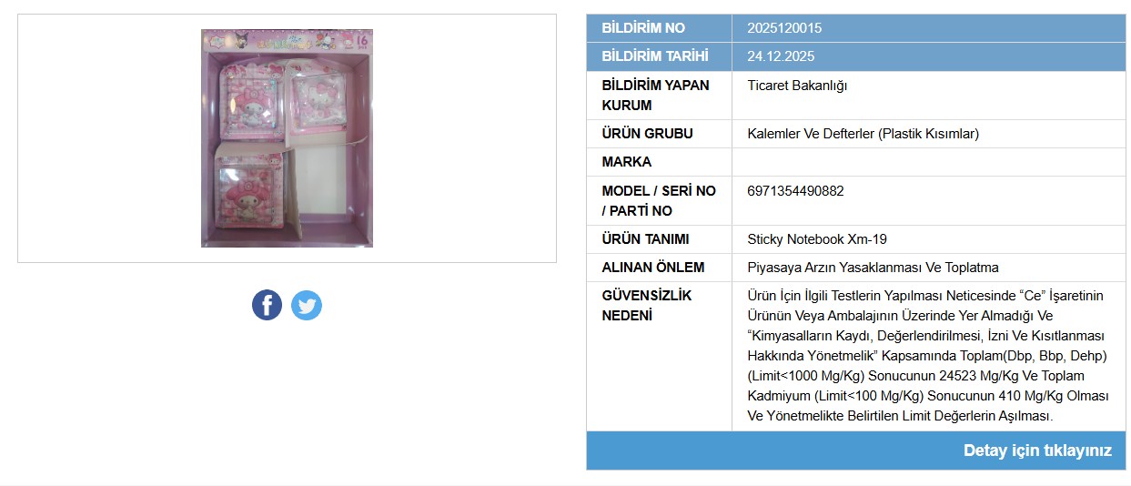Click the notification number 2025120015
Image resolution: width=1131 pixels, height=486 pixels.
784,28
